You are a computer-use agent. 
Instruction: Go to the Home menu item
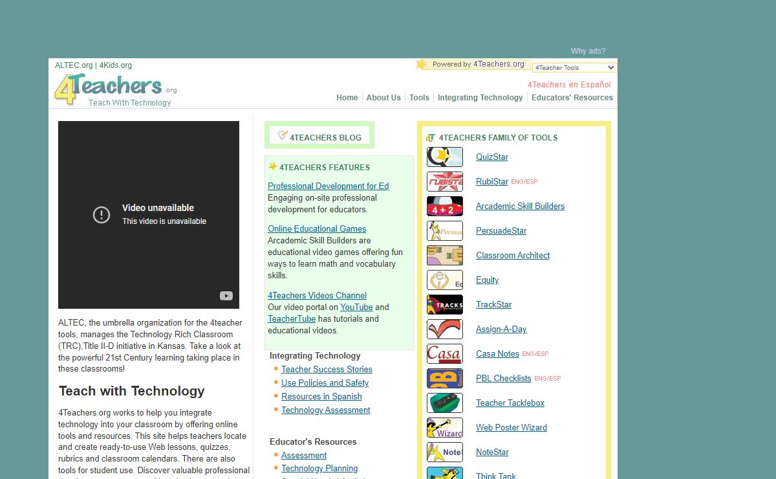click(x=347, y=98)
